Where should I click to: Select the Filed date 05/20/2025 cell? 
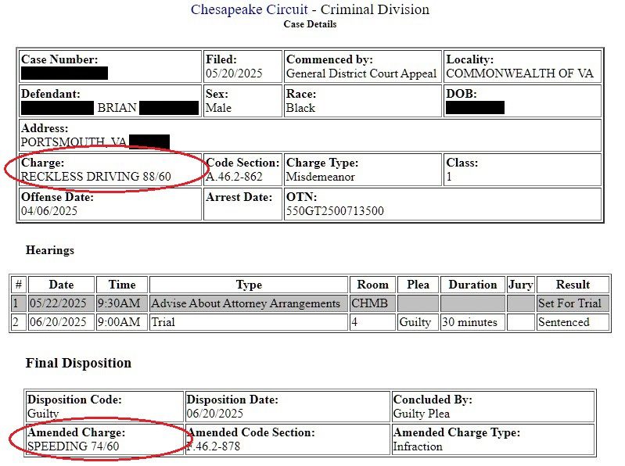(x=242, y=66)
